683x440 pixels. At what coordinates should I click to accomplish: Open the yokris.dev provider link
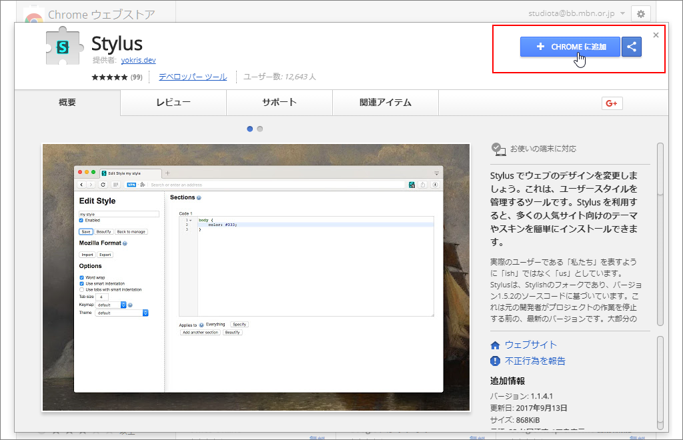(x=139, y=60)
